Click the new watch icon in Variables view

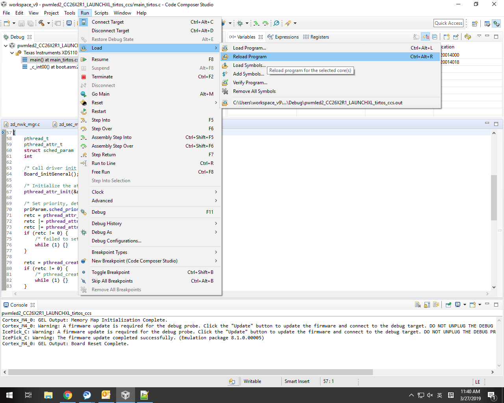point(447,37)
